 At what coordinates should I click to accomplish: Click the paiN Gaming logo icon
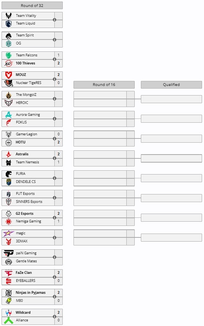pos(8,253)
